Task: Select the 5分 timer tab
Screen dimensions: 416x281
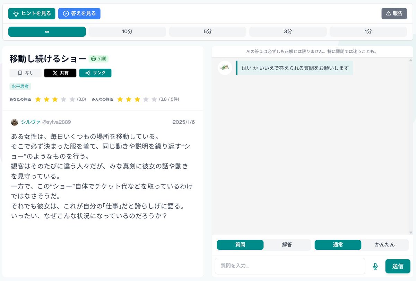Action: [207, 31]
